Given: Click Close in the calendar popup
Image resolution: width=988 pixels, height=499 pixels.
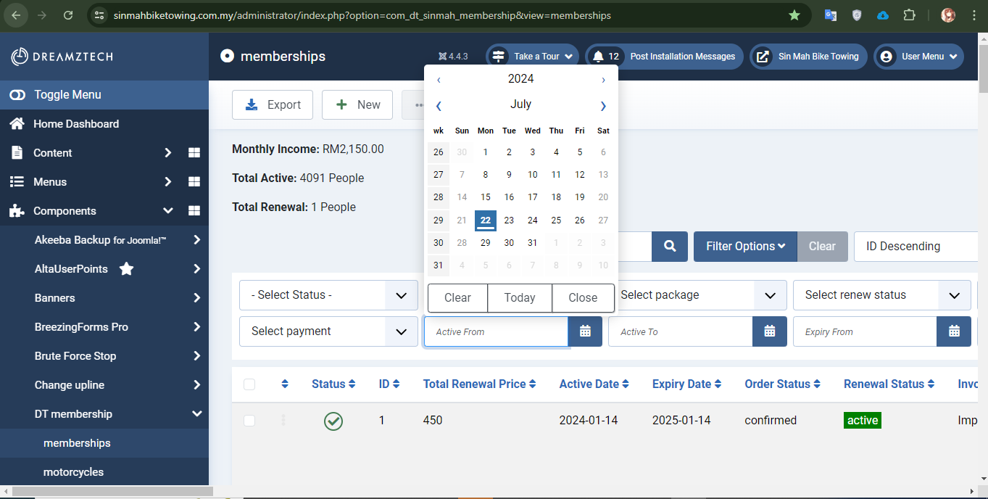Looking at the screenshot, I should [x=583, y=298].
